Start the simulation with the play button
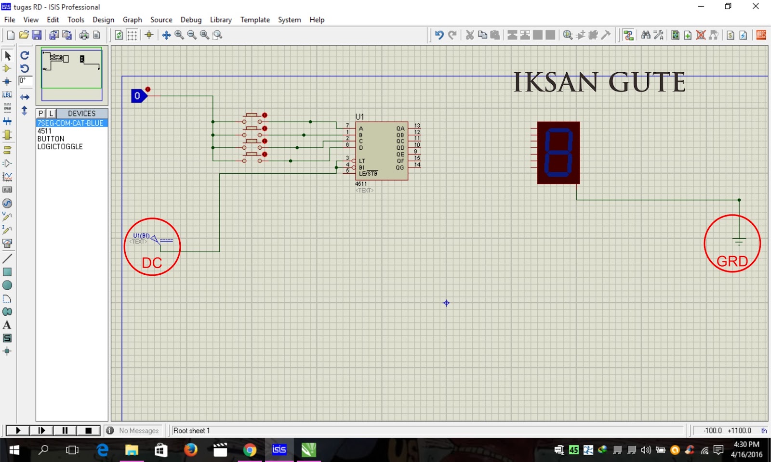This screenshot has width=771, height=462. click(17, 430)
